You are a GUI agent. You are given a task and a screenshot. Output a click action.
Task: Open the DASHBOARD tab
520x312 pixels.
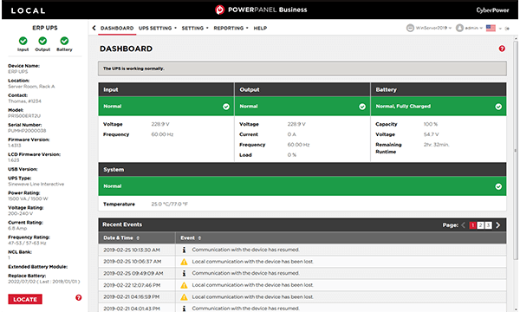pyautogui.click(x=117, y=29)
